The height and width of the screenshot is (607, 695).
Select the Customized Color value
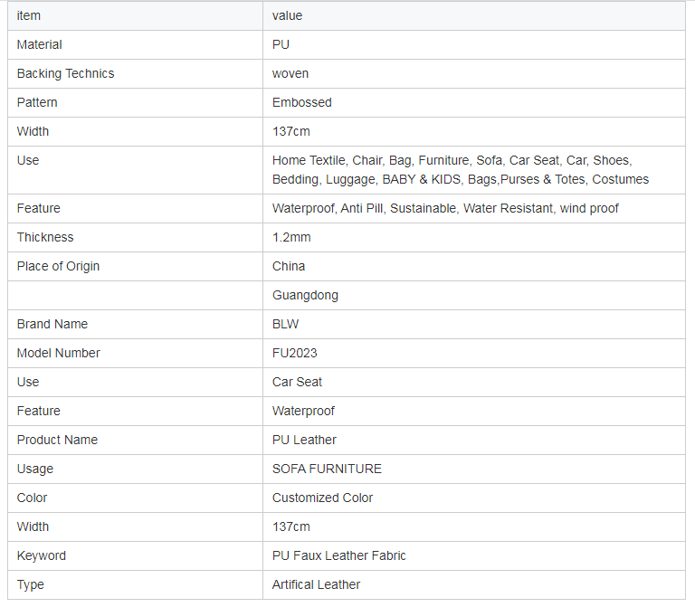pos(322,498)
